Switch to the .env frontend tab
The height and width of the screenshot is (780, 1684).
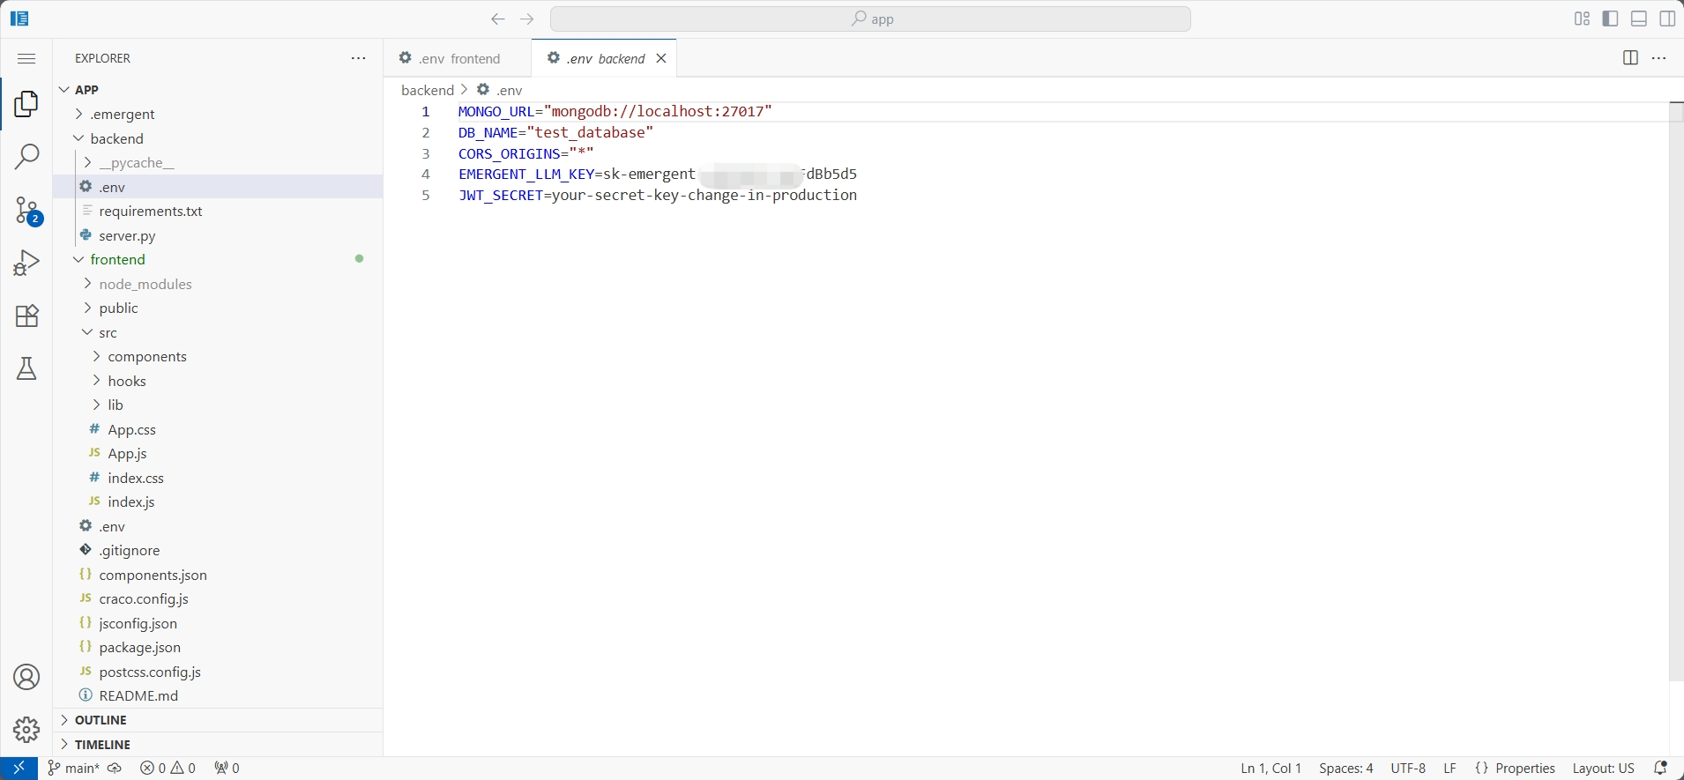point(458,58)
